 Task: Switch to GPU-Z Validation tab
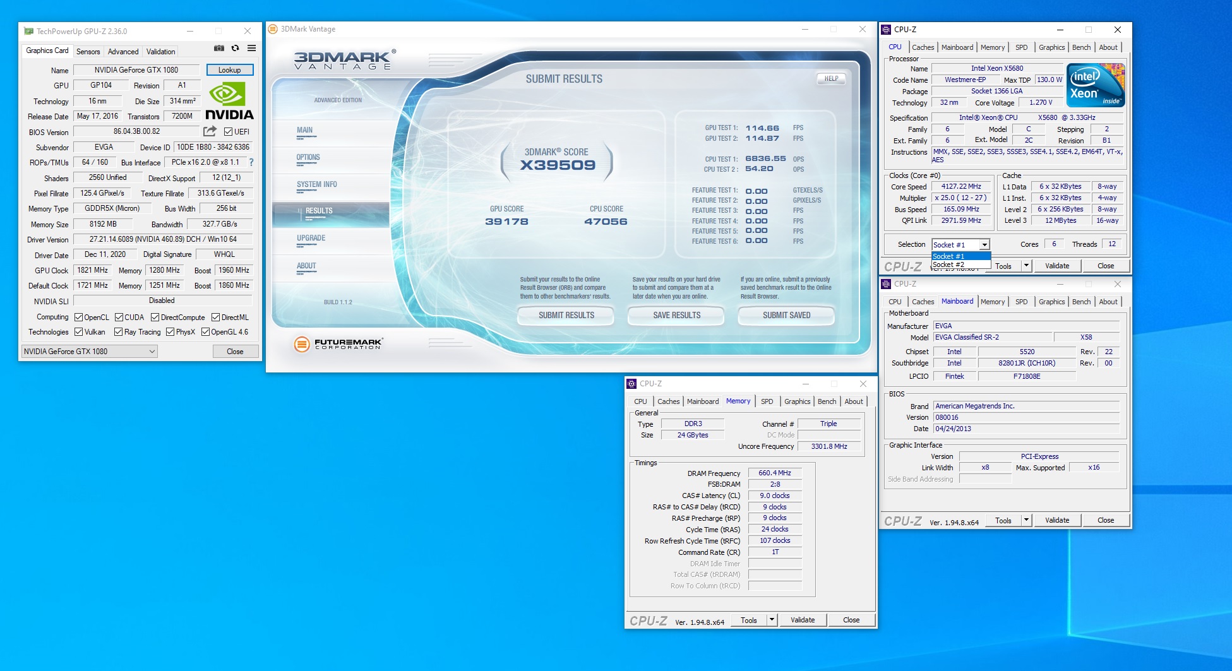click(x=161, y=52)
